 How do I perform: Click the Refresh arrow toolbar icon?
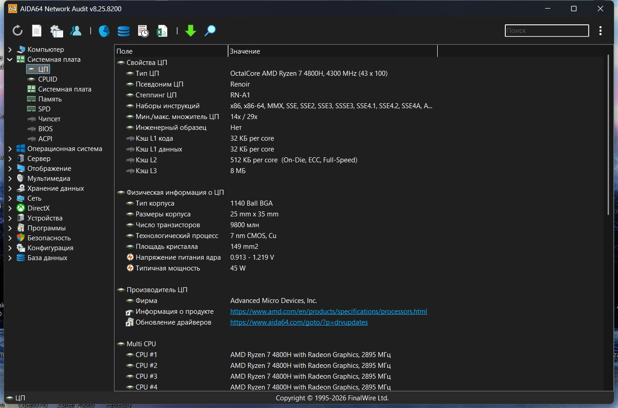click(18, 31)
